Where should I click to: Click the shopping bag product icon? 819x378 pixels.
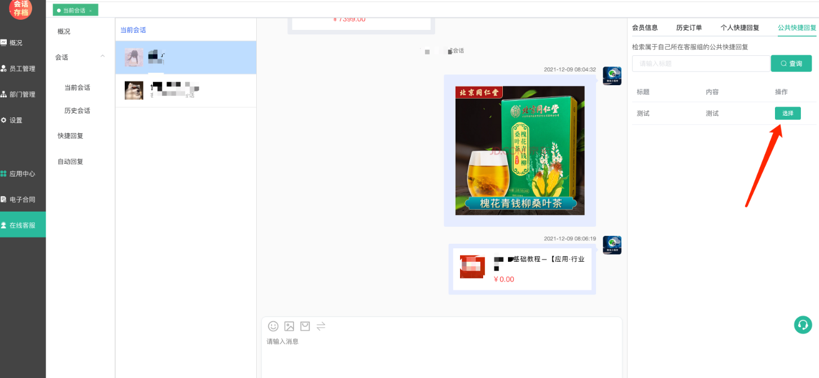(x=305, y=326)
